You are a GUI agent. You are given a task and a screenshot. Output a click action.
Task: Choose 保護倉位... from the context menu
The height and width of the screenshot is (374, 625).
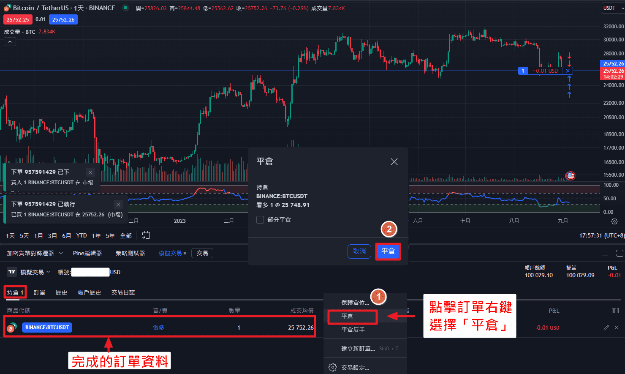(365, 303)
